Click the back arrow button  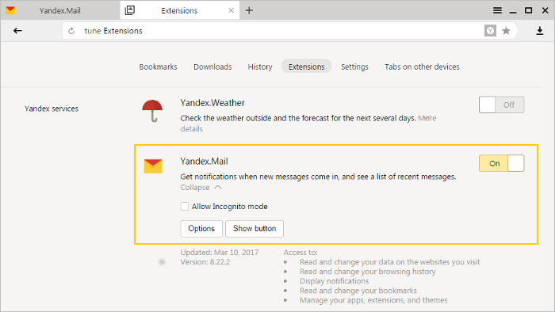tap(17, 31)
